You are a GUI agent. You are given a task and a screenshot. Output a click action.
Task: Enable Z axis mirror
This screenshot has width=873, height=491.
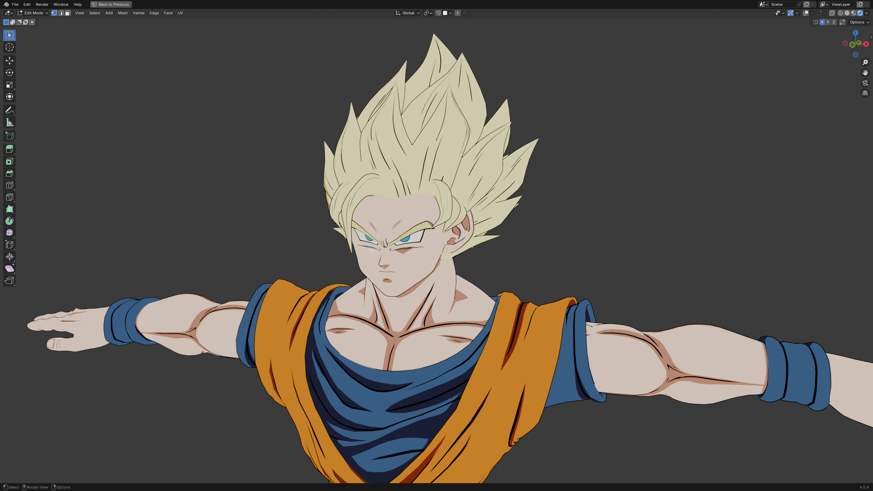point(834,22)
